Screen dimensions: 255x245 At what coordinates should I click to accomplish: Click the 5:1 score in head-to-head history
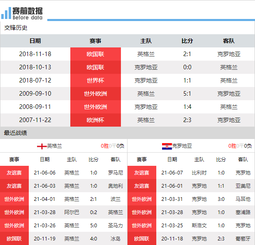tap(187, 94)
